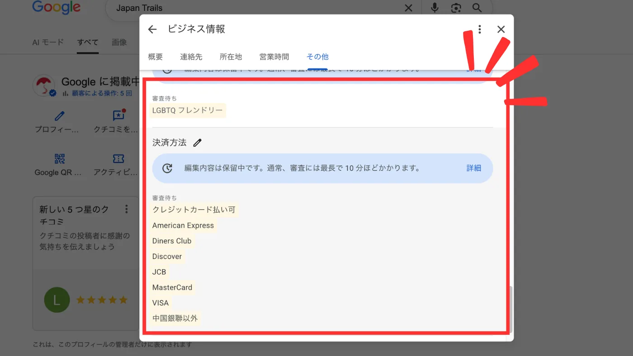This screenshot has height=356, width=633.
Task: Click the 中国銀聯以外 entry
Action: pyautogui.click(x=175, y=319)
